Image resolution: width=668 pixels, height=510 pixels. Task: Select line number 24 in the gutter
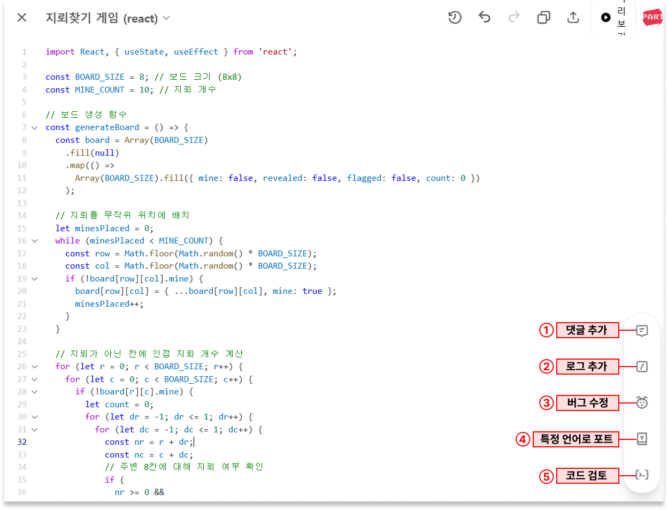pyautogui.click(x=22, y=341)
